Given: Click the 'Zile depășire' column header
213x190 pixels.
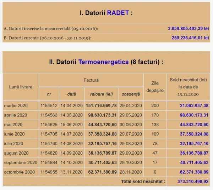Looking at the screenshot, I should coord(155,87).
